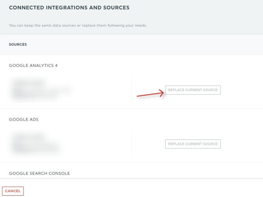Screen dimensions: 263x197
Task: Select the Google Analytics 4 section heading
Action: pyautogui.click(x=33, y=66)
